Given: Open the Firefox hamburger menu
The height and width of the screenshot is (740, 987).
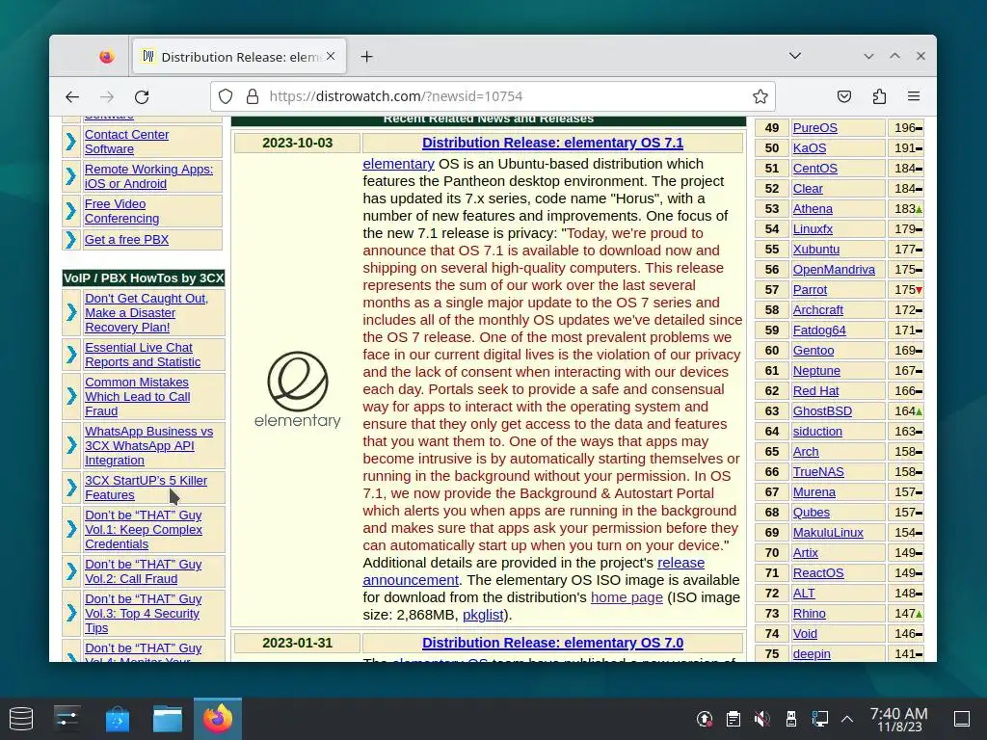Looking at the screenshot, I should pos(914,96).
